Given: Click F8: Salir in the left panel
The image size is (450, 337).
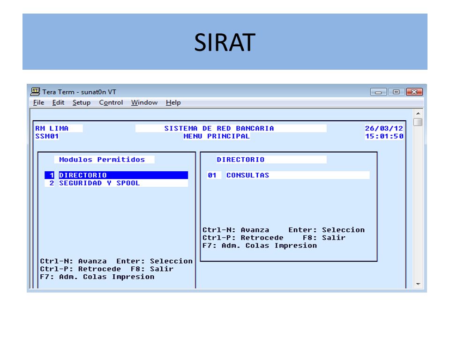Looking at the screenshot, I should 152,269.
